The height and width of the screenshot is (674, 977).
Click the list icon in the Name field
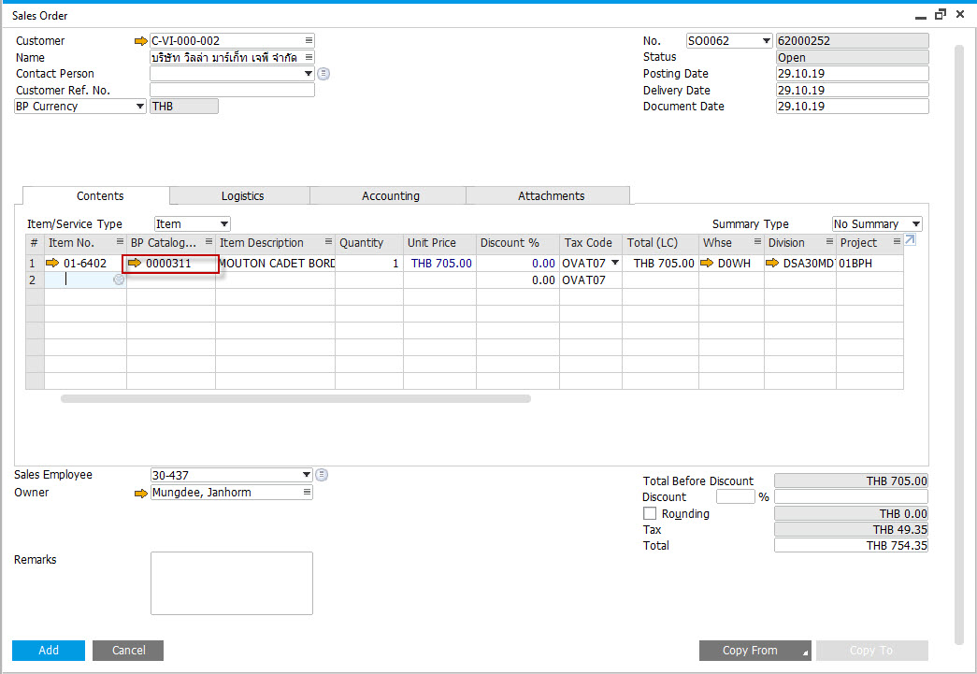point(309,57)
